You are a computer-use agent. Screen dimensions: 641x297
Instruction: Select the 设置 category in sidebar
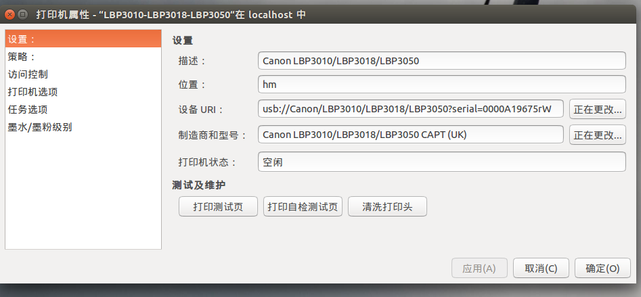point(83,39)
